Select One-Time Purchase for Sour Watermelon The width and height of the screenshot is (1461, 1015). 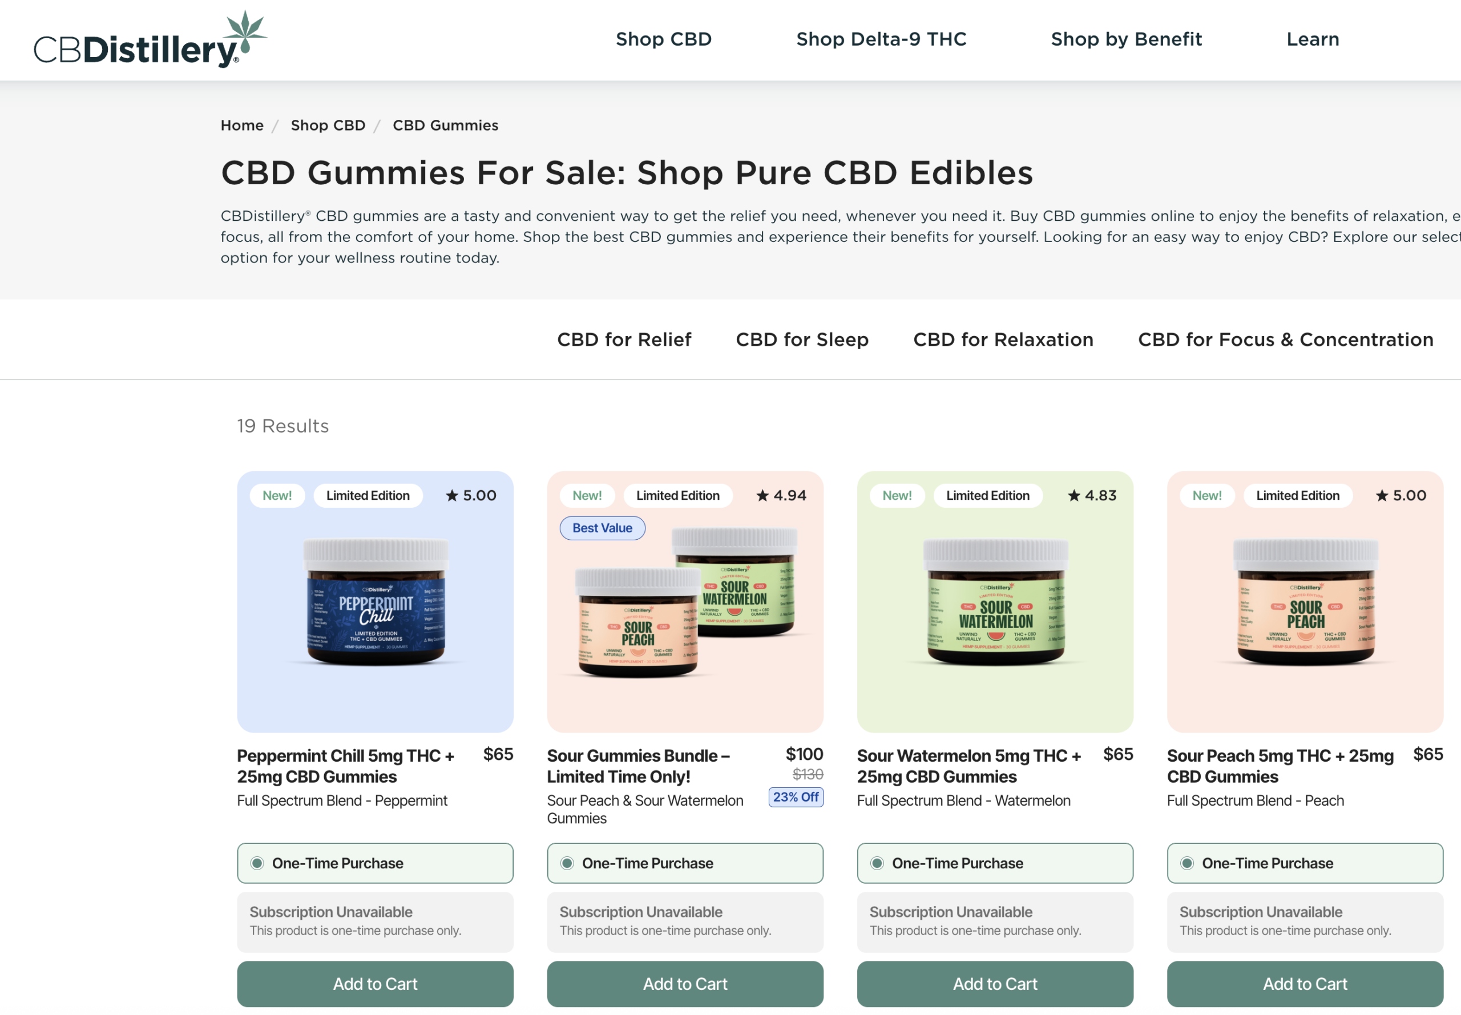995,863
